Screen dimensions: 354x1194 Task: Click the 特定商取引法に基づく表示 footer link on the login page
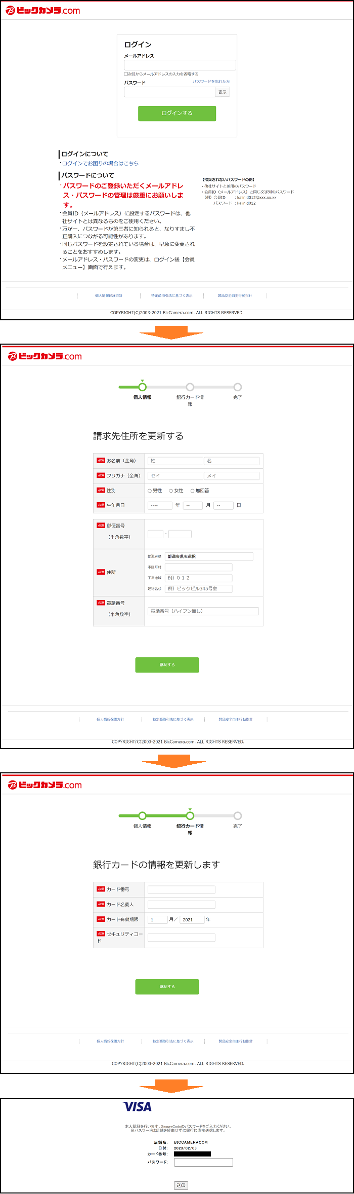[171, 295]
